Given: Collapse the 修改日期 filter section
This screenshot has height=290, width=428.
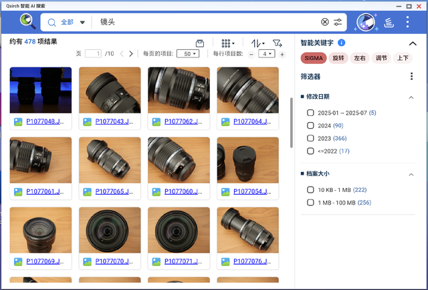Looking at the screenshot, I should click(x=411, y=97).
